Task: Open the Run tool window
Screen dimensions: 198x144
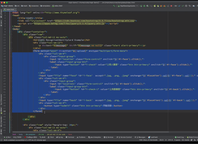Action: pyautogui.click(x=7, y=137)
